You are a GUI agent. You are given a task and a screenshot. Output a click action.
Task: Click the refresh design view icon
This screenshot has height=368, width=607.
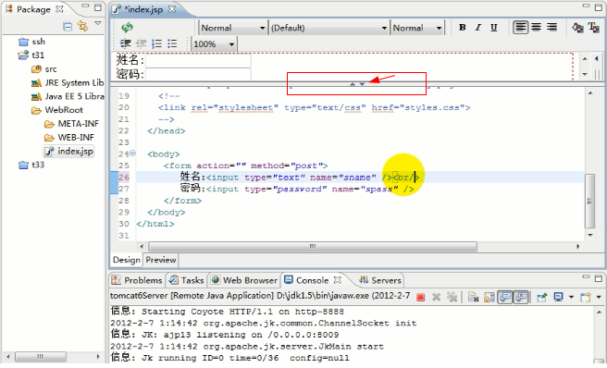pos(127,28)
